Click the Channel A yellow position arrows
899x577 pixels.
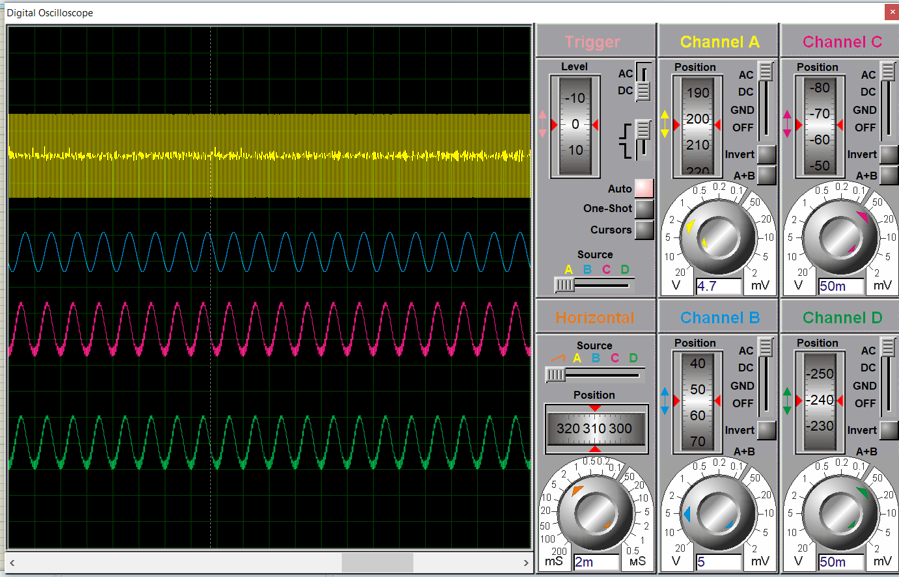[665, 124]
